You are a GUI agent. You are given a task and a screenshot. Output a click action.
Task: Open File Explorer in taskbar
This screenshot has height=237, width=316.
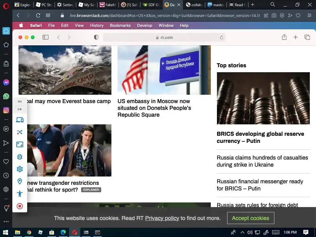point(18,232)
